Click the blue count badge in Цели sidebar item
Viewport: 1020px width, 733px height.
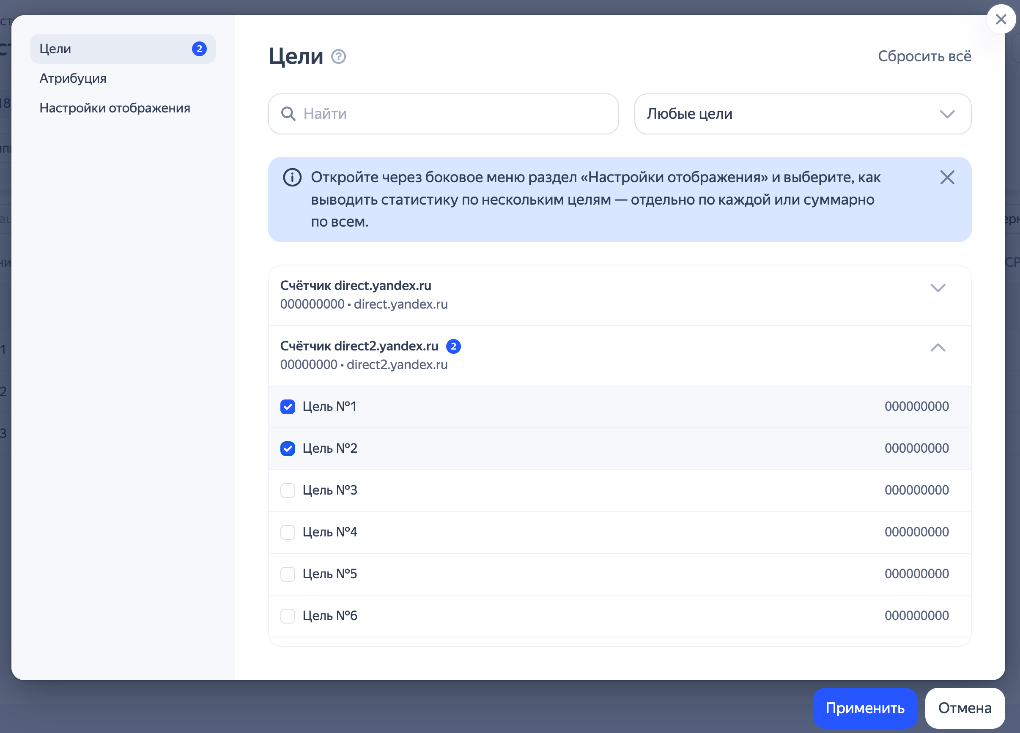[x=199, y=49]
